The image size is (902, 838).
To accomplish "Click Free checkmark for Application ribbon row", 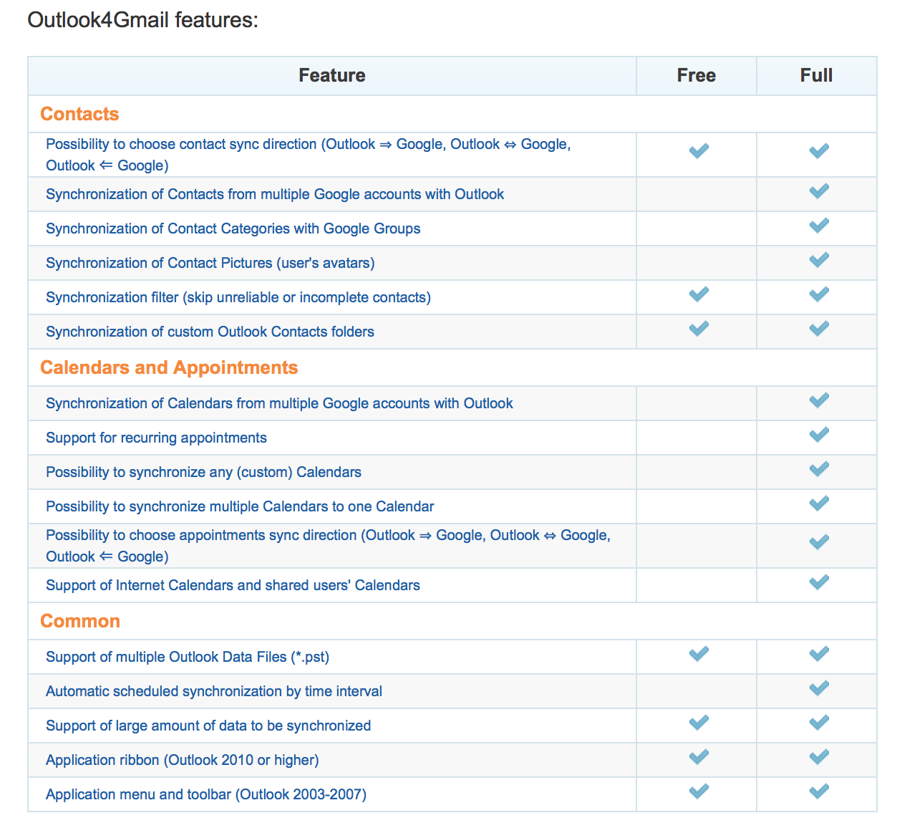I will coord(699,757).
